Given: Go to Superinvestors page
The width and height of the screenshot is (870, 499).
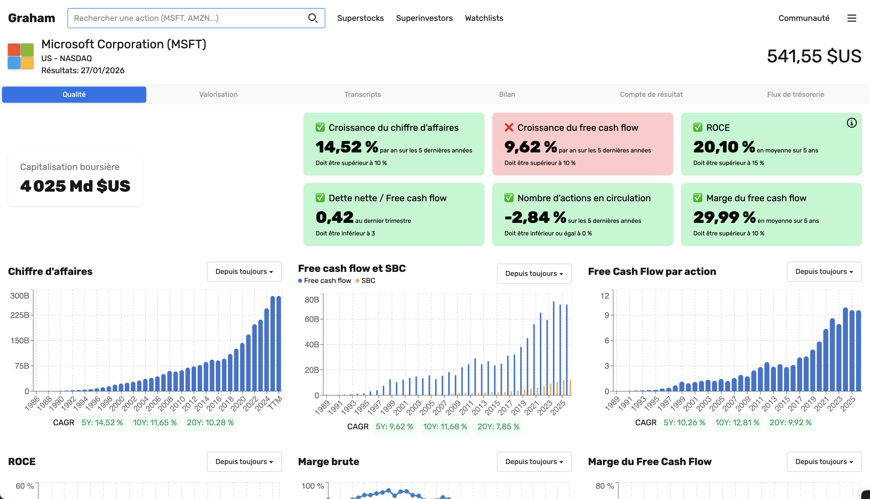Looking at the screenshot, I should click(x=424, y=18).
